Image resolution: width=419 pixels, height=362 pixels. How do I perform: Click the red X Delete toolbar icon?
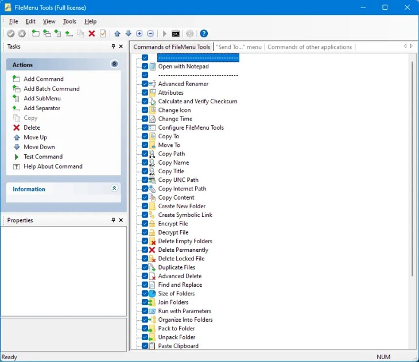coord(92,33)
